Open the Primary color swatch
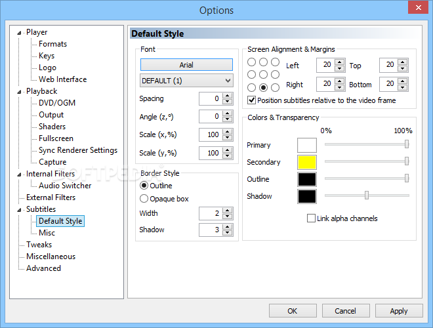433x328 pixels. (307, 145)
